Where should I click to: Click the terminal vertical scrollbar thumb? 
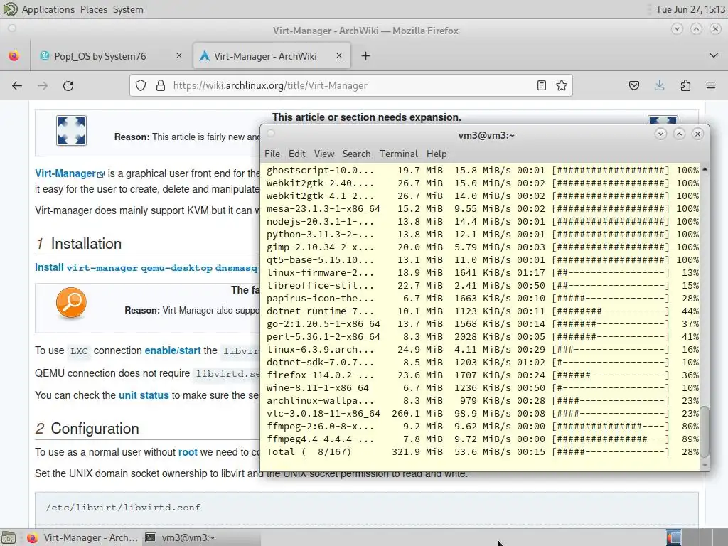tap(705, 432)
